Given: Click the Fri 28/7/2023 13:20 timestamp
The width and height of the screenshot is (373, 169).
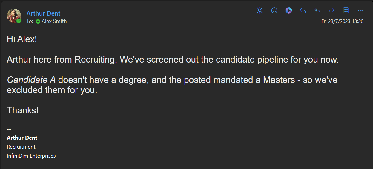Looking at the screenshot, I should click(342, 21).
